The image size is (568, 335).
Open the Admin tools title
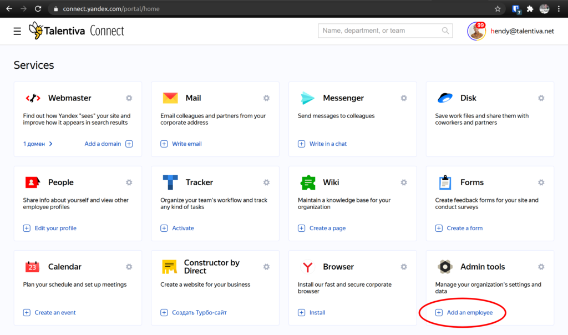pos(483,267)
